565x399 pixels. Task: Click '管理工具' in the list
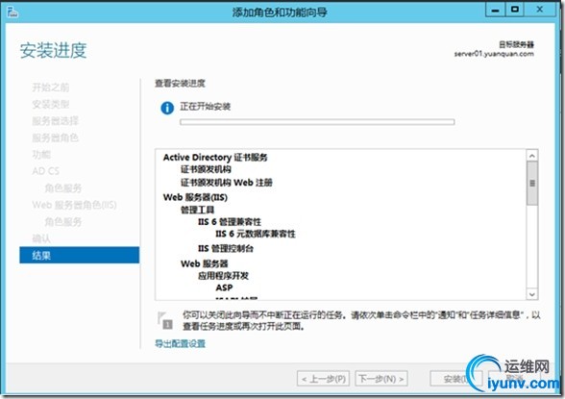pos(197,210)
